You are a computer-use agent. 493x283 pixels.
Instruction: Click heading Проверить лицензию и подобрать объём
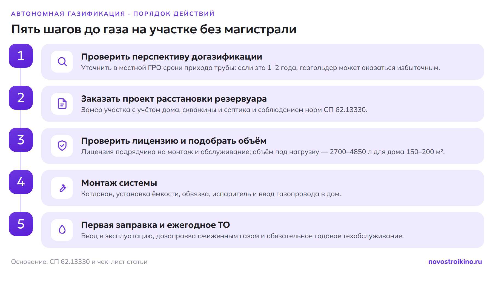174,141
